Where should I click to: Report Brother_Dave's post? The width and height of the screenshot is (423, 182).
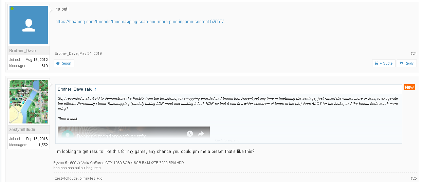click(64, 63)
